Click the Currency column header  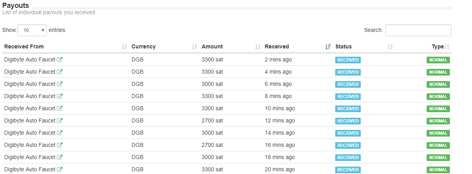144,46
